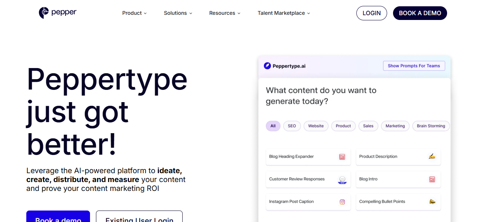Click the 'ideate, create, distribute, and measure' text
Image resolution: width=486 pixels, height=222 pixels.
click(x=104, y=175)
